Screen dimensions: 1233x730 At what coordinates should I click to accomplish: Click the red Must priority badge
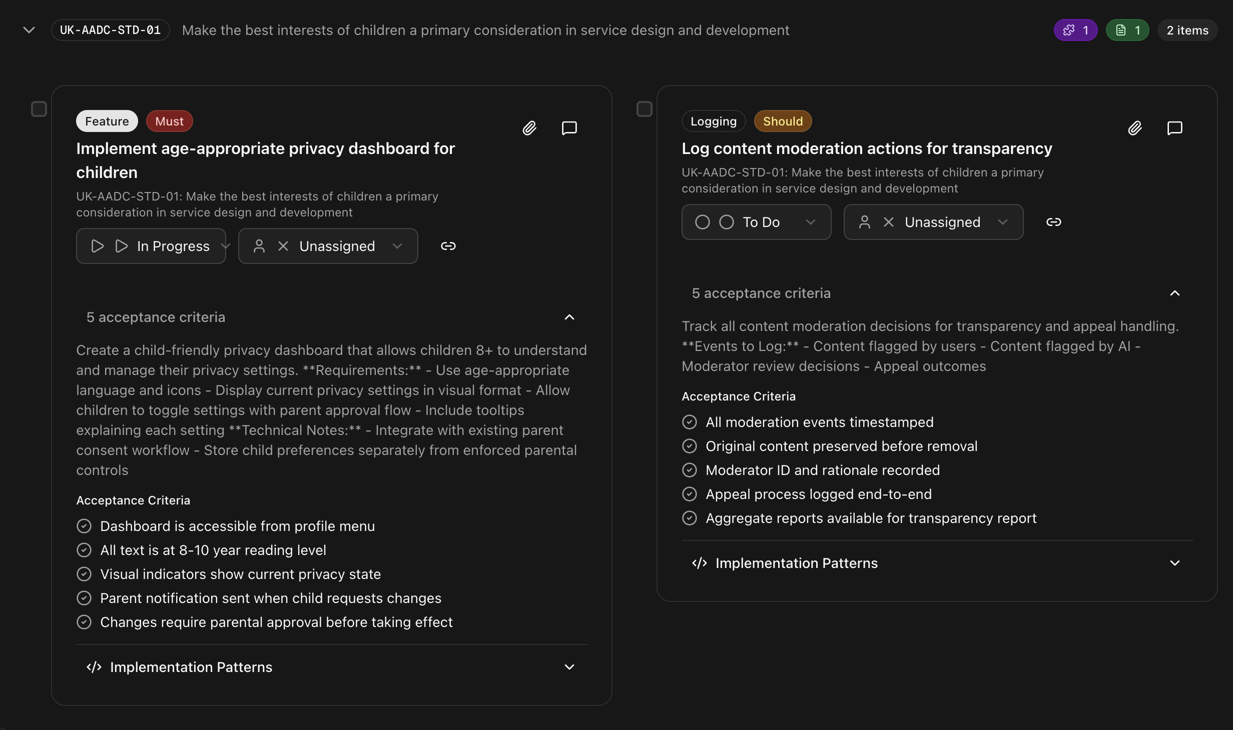pyautogui.click(x=169, y=121)
